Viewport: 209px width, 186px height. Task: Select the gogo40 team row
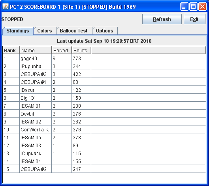(x=104, y=58)
